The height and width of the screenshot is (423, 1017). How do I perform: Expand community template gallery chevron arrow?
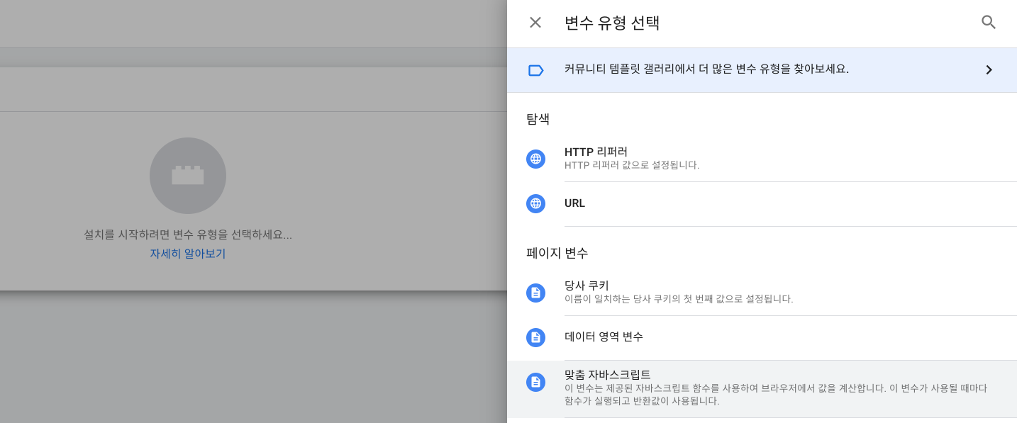click(x=989, y=70)
